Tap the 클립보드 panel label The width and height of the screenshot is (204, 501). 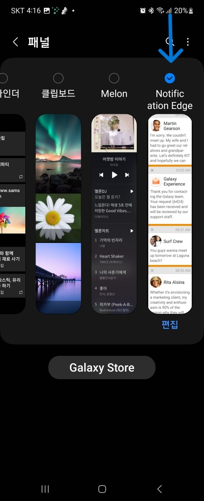[58, 94]
